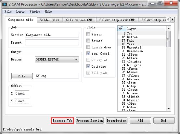Check the Upside down option
The image size is (180, 134).
pyautogui.click(x=88, y=47)
